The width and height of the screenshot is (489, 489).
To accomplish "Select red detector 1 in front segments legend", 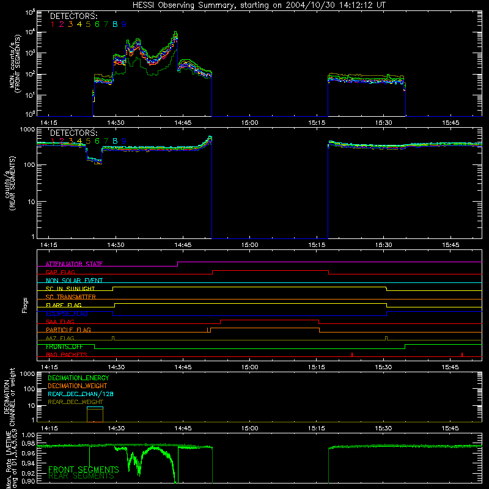I will tap(53, 24).
